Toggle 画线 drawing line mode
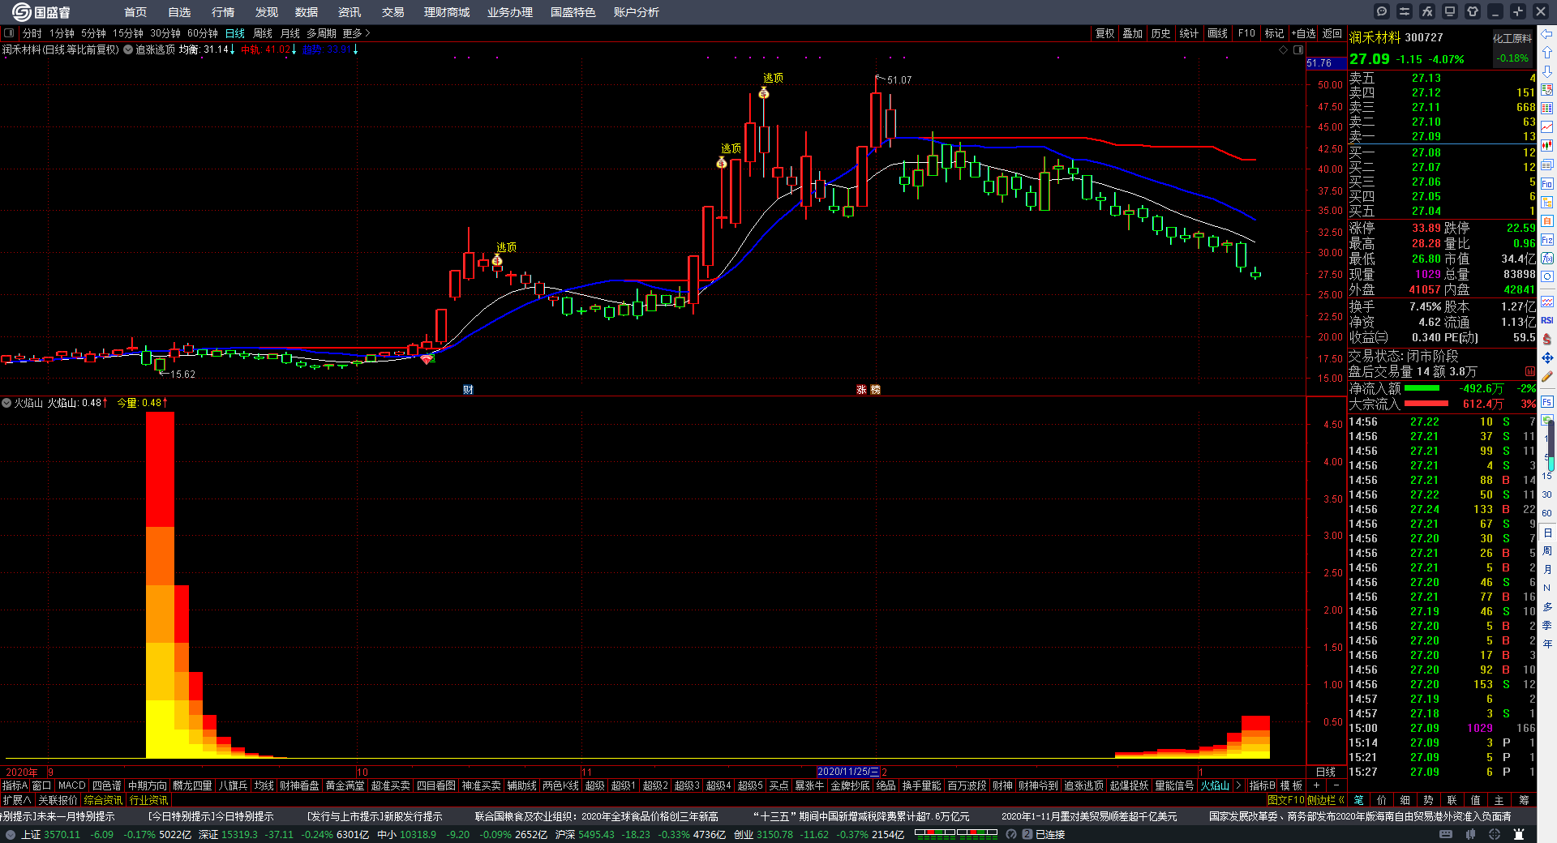 point(1217,33)
